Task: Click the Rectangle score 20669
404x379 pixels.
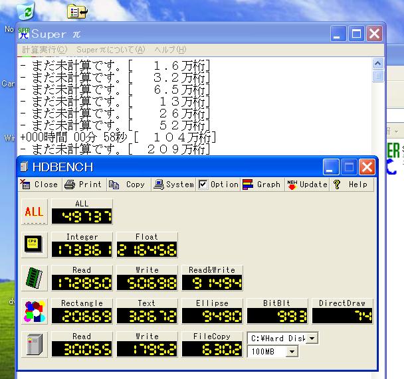Action: pos(82,315)
